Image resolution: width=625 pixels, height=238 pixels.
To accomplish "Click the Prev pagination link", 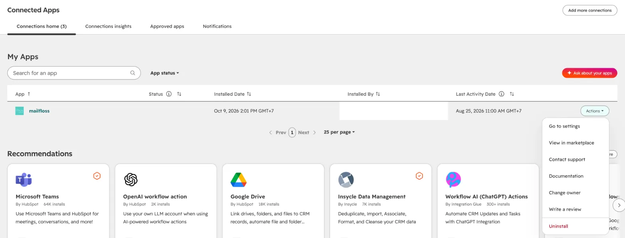I will (x=281, y=132).
